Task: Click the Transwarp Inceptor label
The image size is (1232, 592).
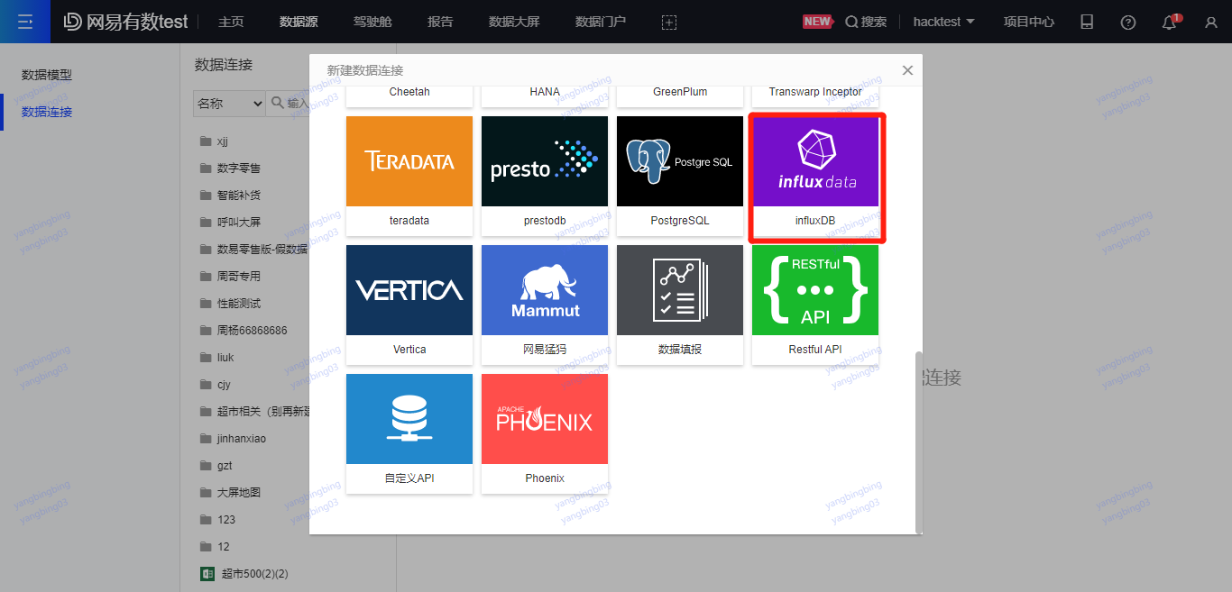Action: 815,92
